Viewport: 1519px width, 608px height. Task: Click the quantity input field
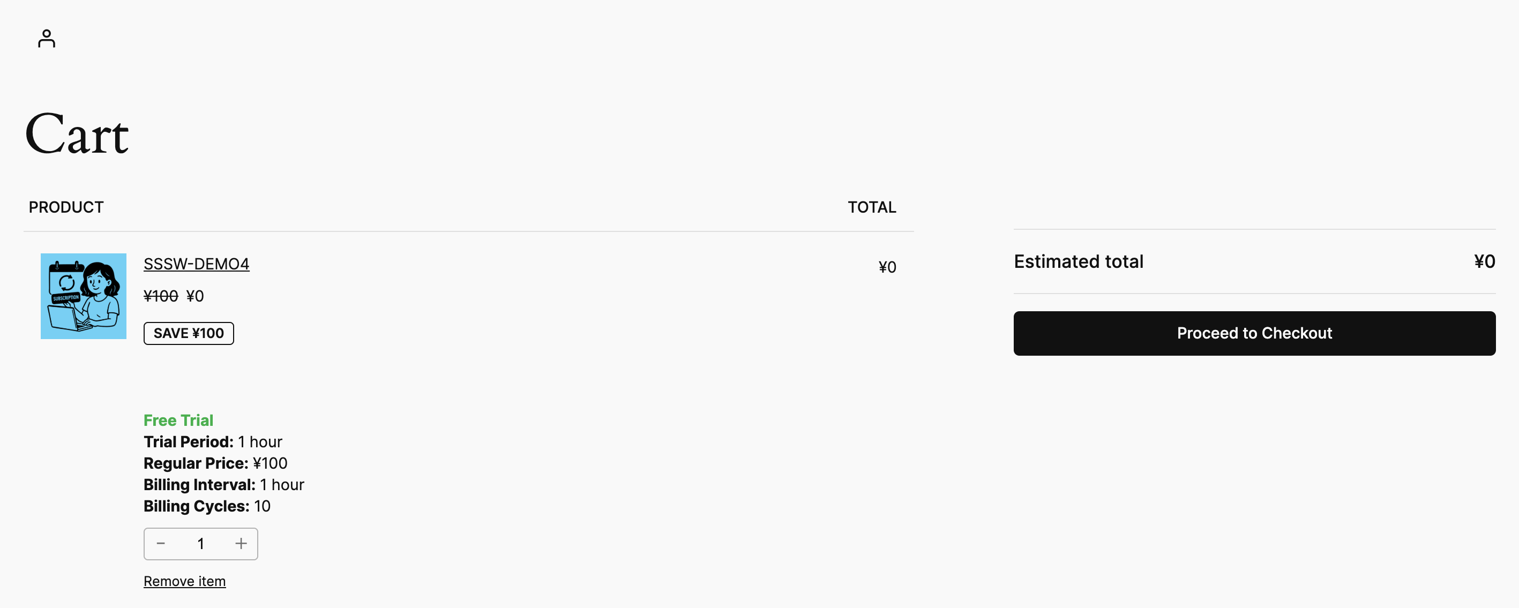tap(200, 543)
